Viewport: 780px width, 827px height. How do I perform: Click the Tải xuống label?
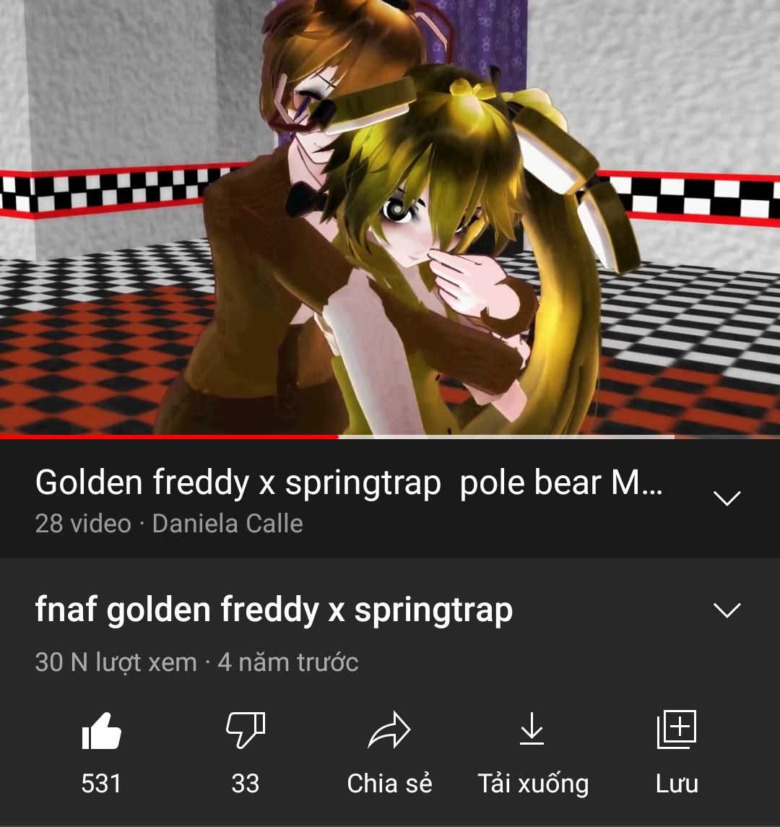pos(533,784)
